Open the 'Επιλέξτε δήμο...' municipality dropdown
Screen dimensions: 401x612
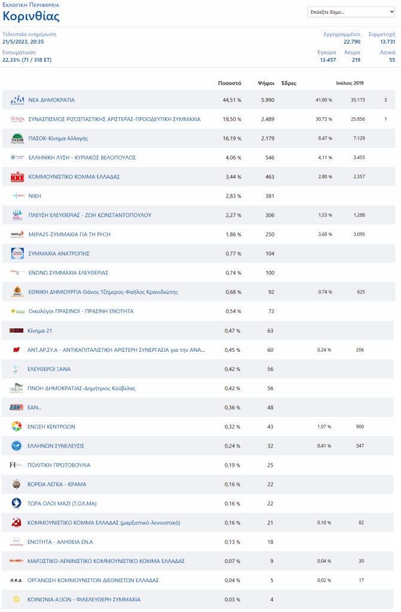click(x=351, y=12)
